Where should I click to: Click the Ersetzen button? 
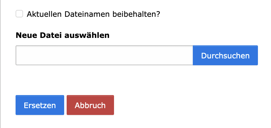40,105
